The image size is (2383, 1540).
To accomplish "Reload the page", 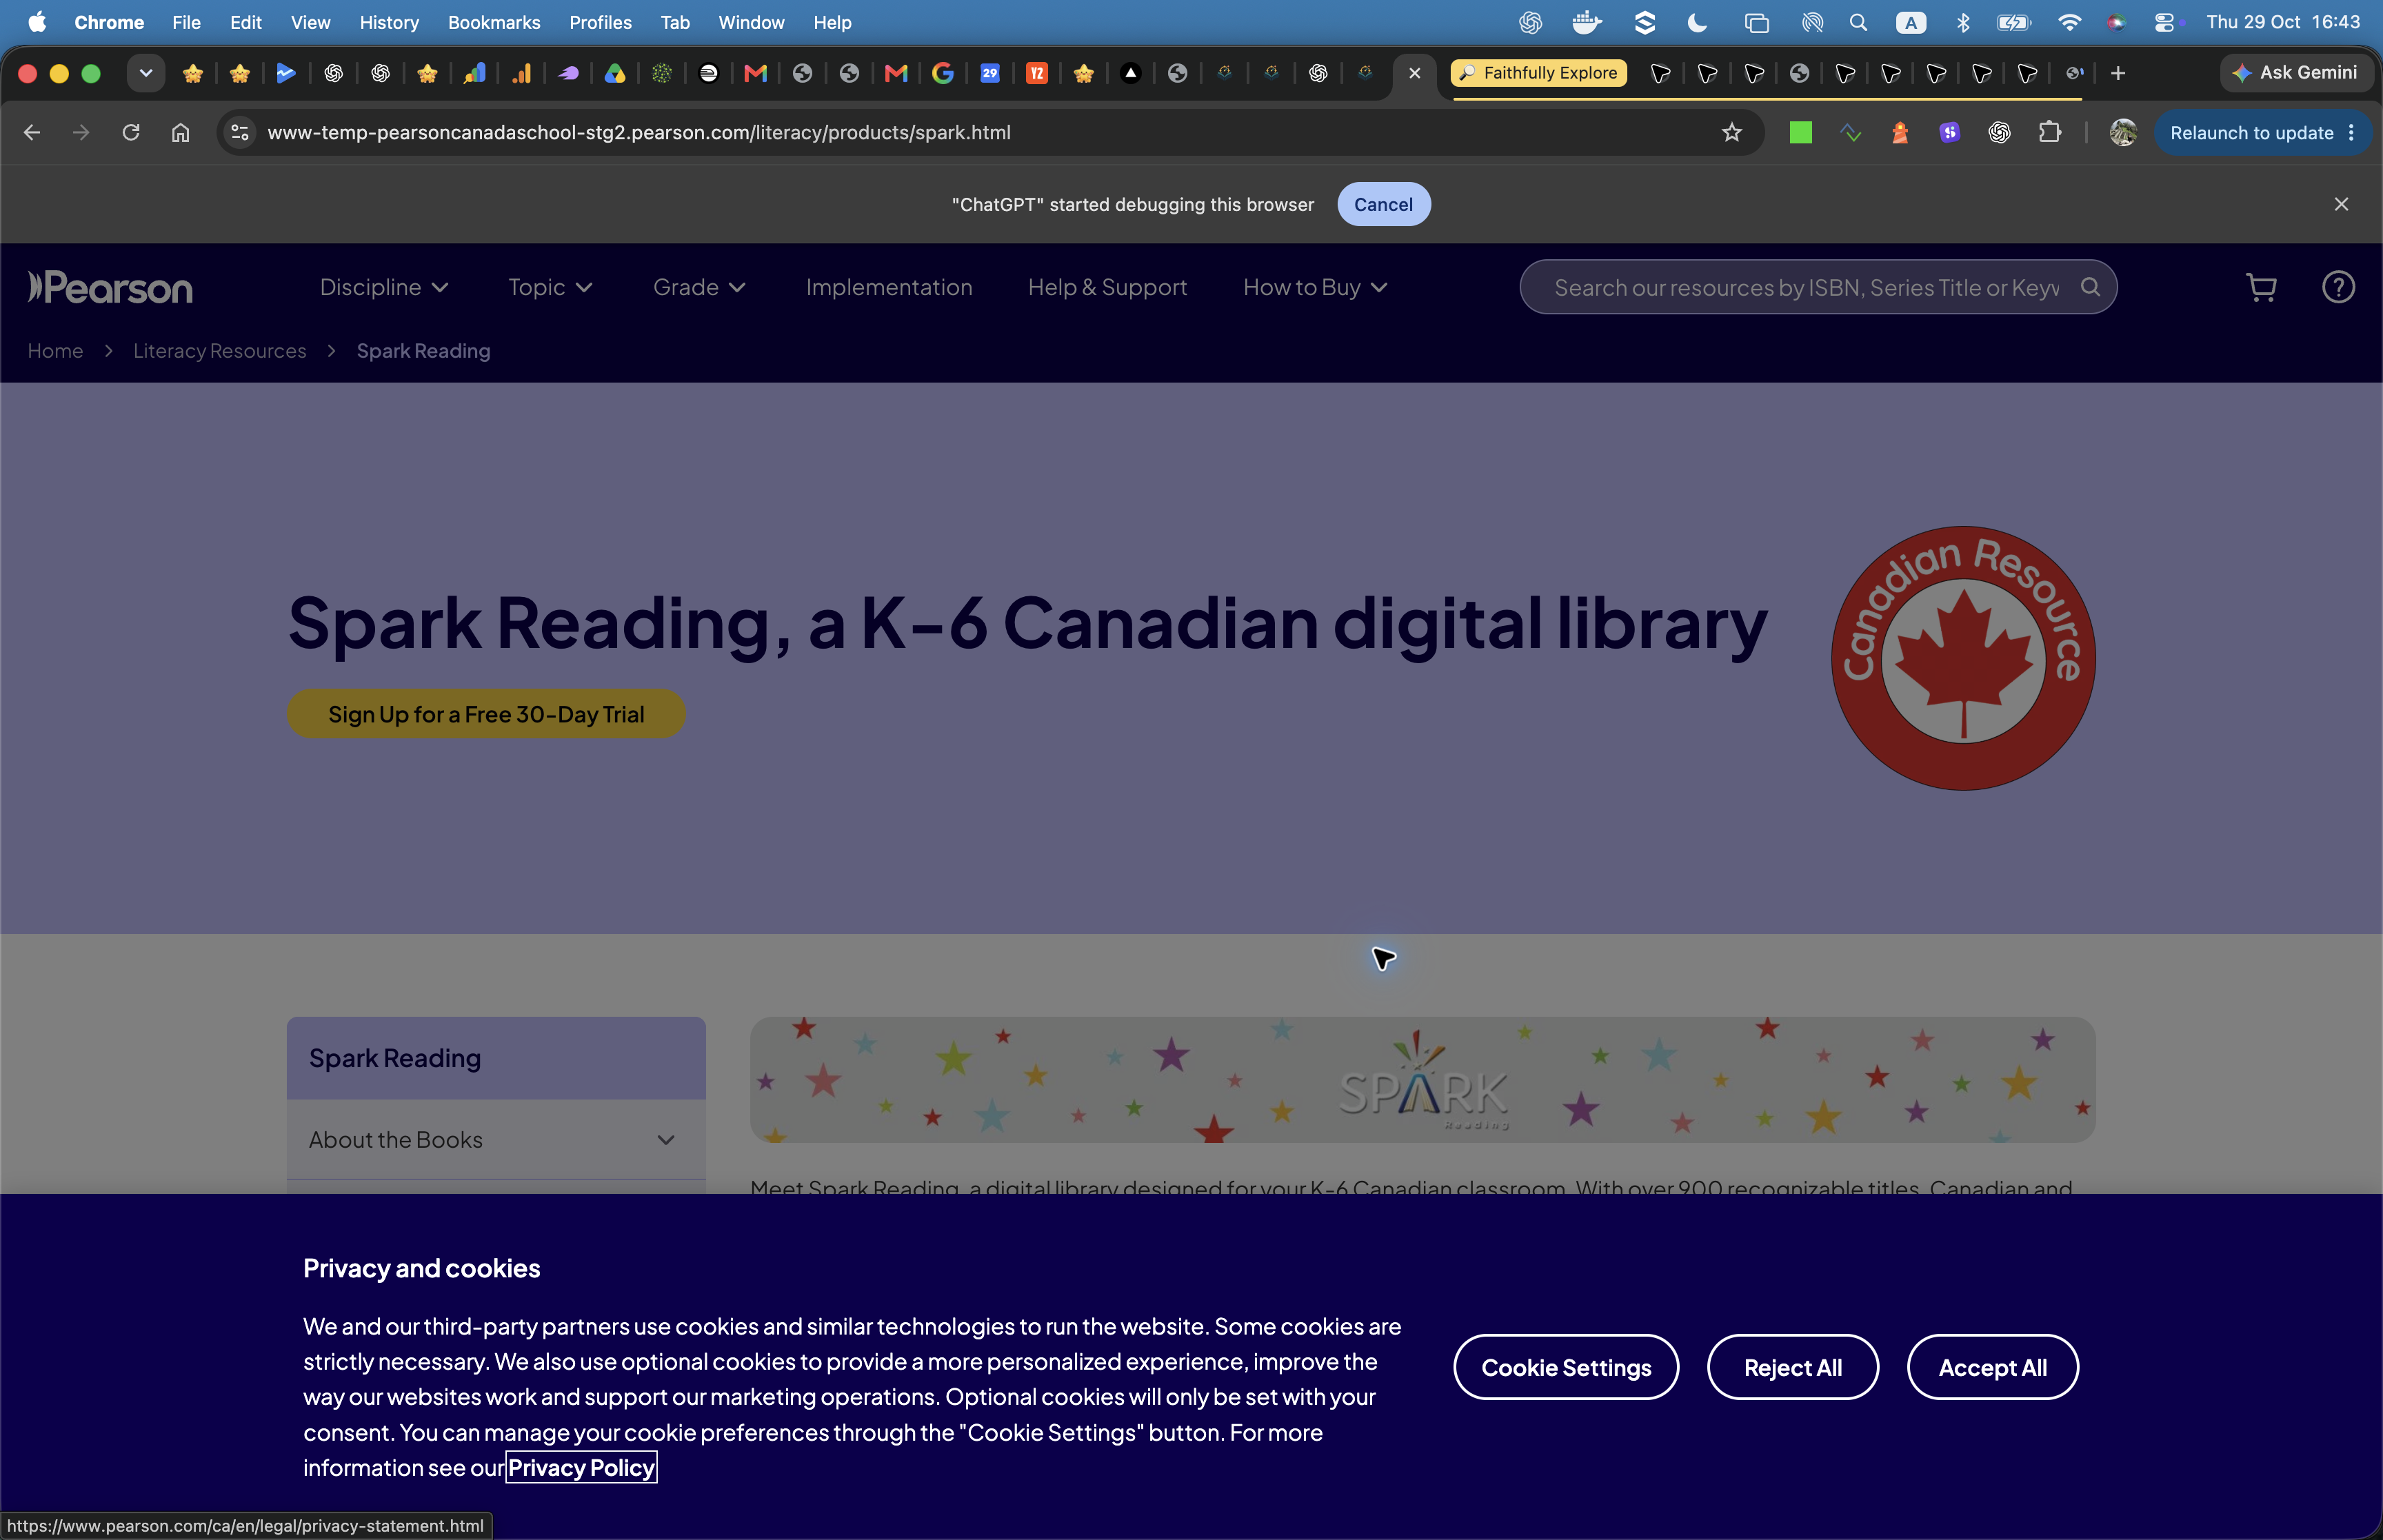I will click(131, 132).
